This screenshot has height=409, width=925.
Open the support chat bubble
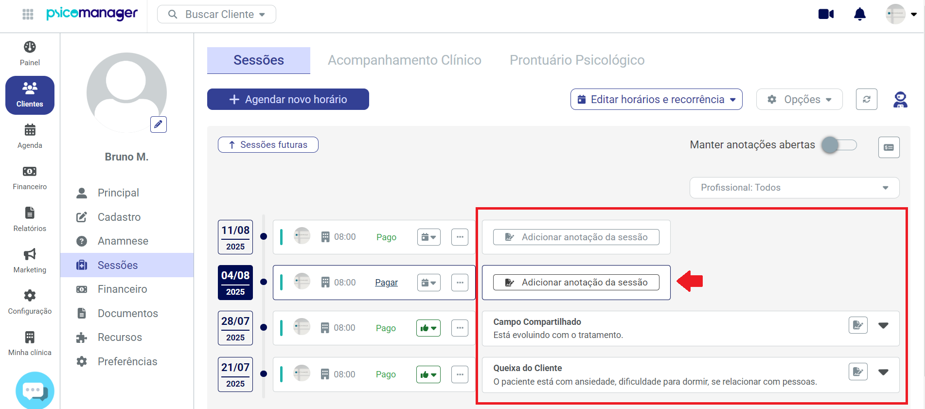click(x=35, y=391)
